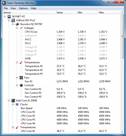This screenshot has width=126, height=136.
Task: Collapse the SKYNET-PC tree node
Action: click(x=5, y=17)
